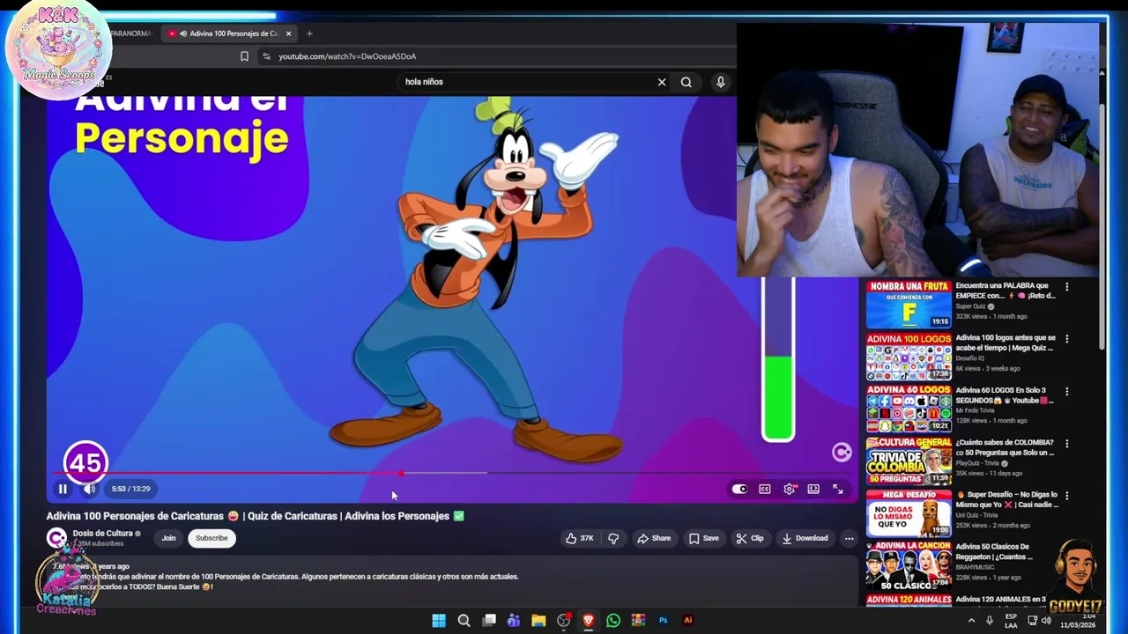Switch to theater mode
The width and height of the screenshot is (1128, 634).
tap(813, 490)
